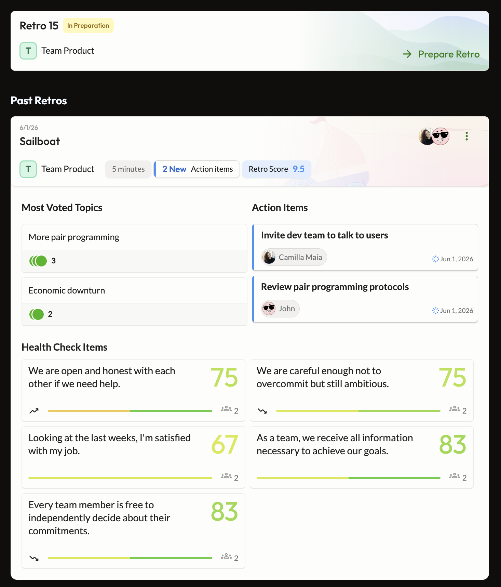Click the status icon beside Jun 1, 2026 on the Invite dev team item
501x587 pixels.
(x=435, y=259)
